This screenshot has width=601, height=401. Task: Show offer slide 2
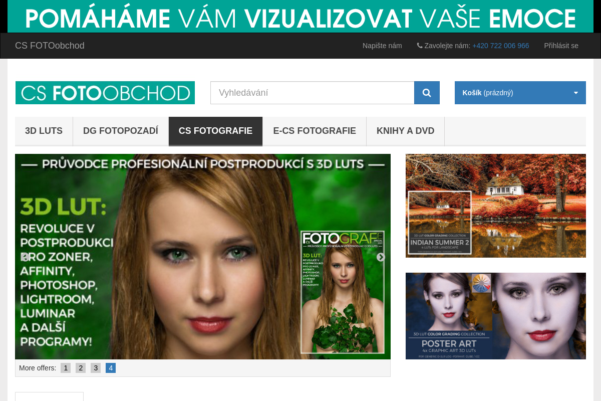(x=81, y=368)
